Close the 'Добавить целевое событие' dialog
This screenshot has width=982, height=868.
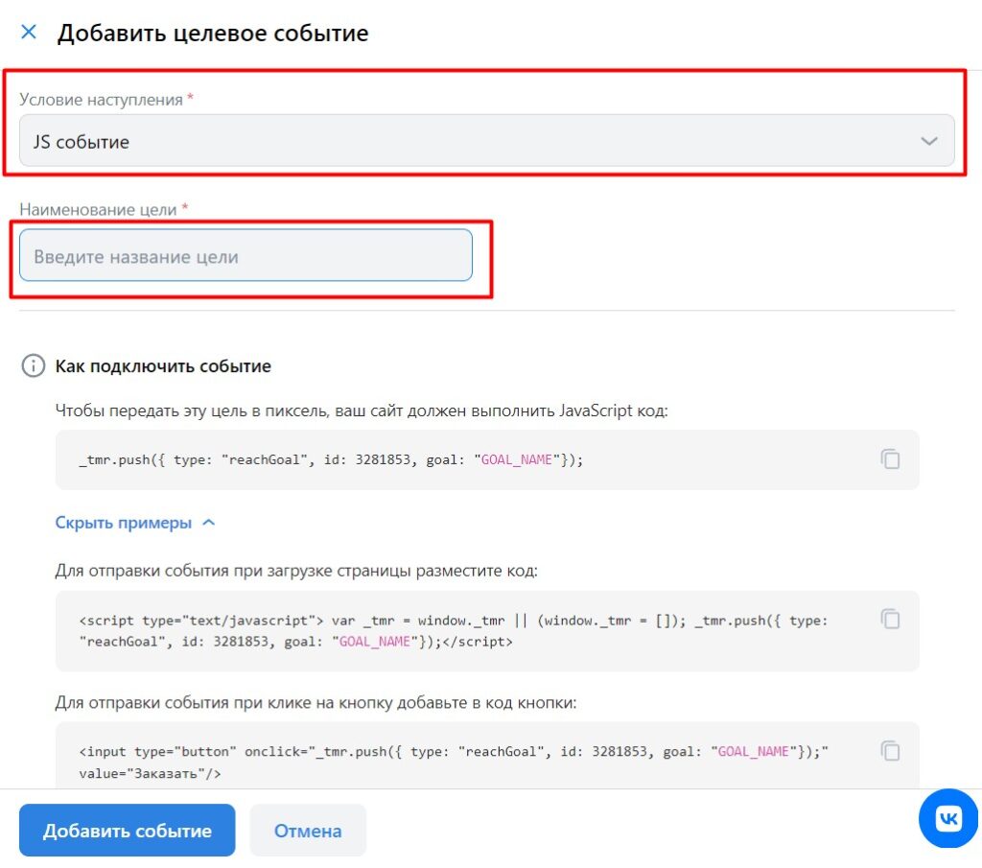pyautogui.click(x=29, y=33)
